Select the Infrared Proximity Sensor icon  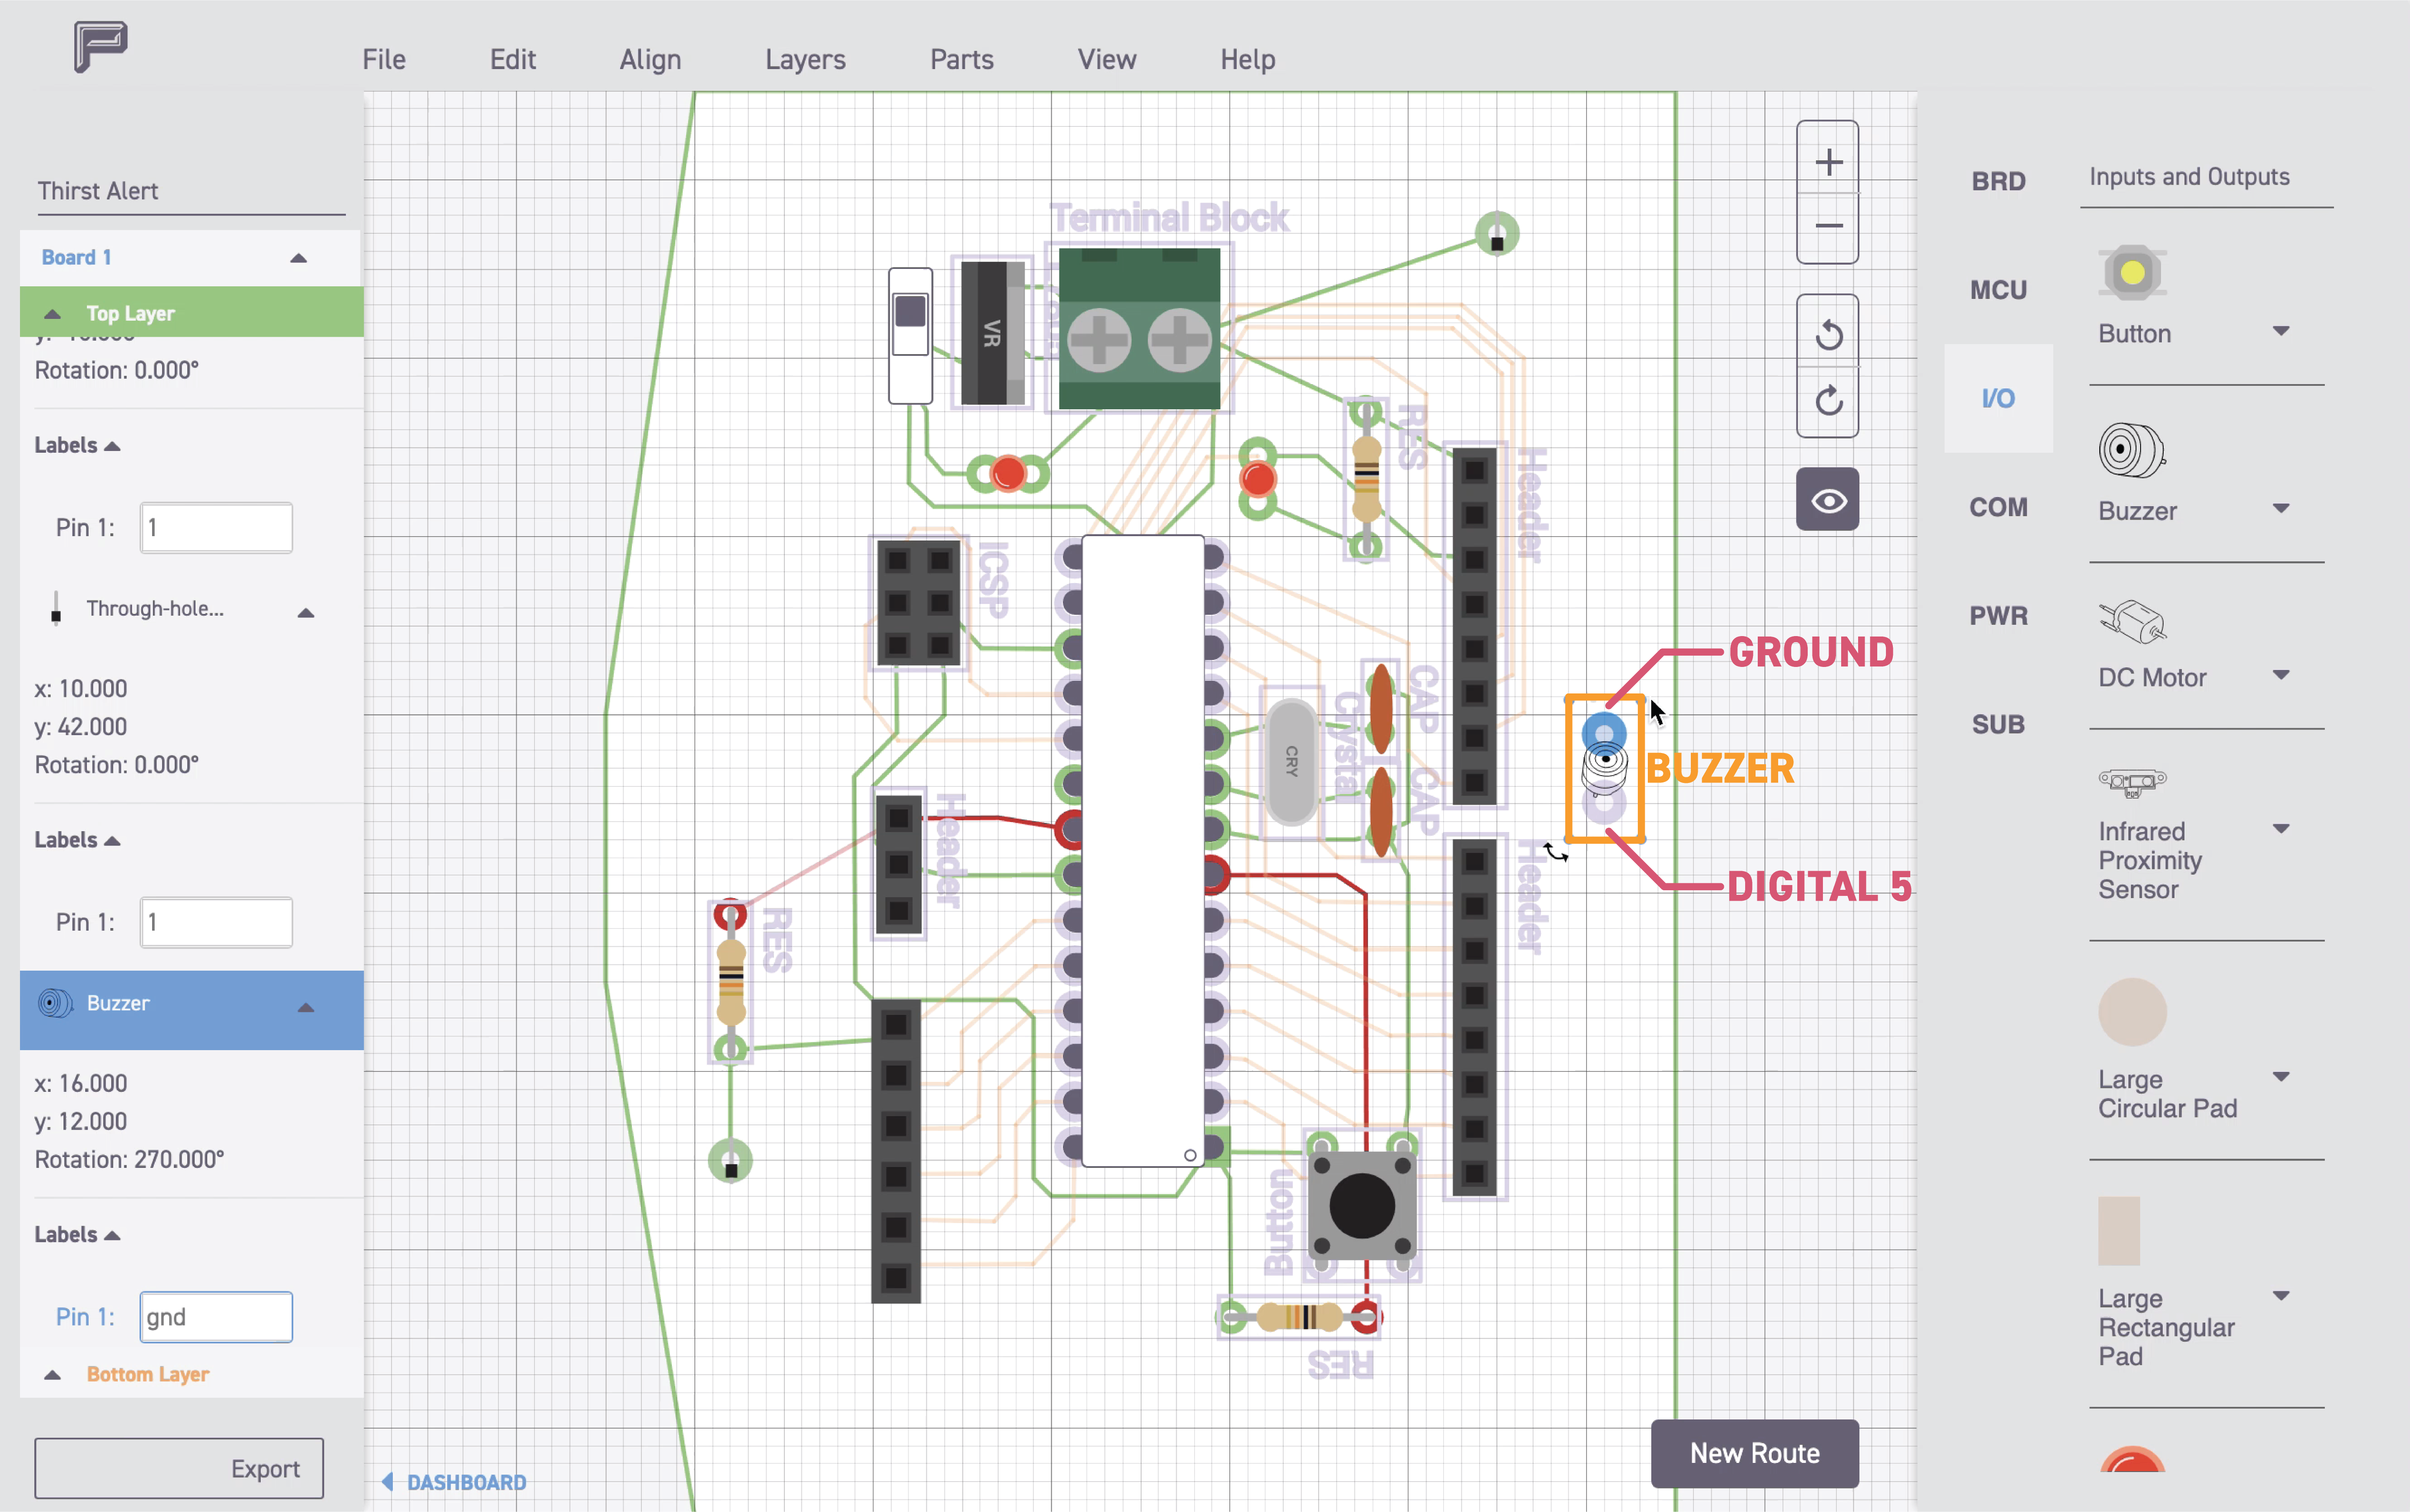coord(2134,782)
